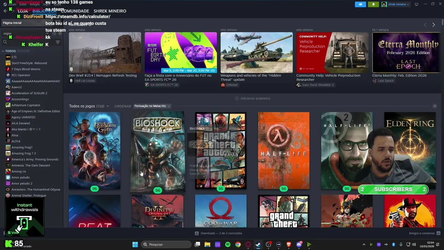The image size is (444, 250).
Task: Show hidden system tray icons chevron
Action: (x=364, y=244)
